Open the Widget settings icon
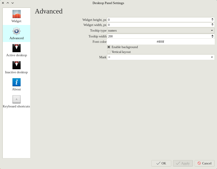This screenshot has width=217, height=169. tap(17, 14)
